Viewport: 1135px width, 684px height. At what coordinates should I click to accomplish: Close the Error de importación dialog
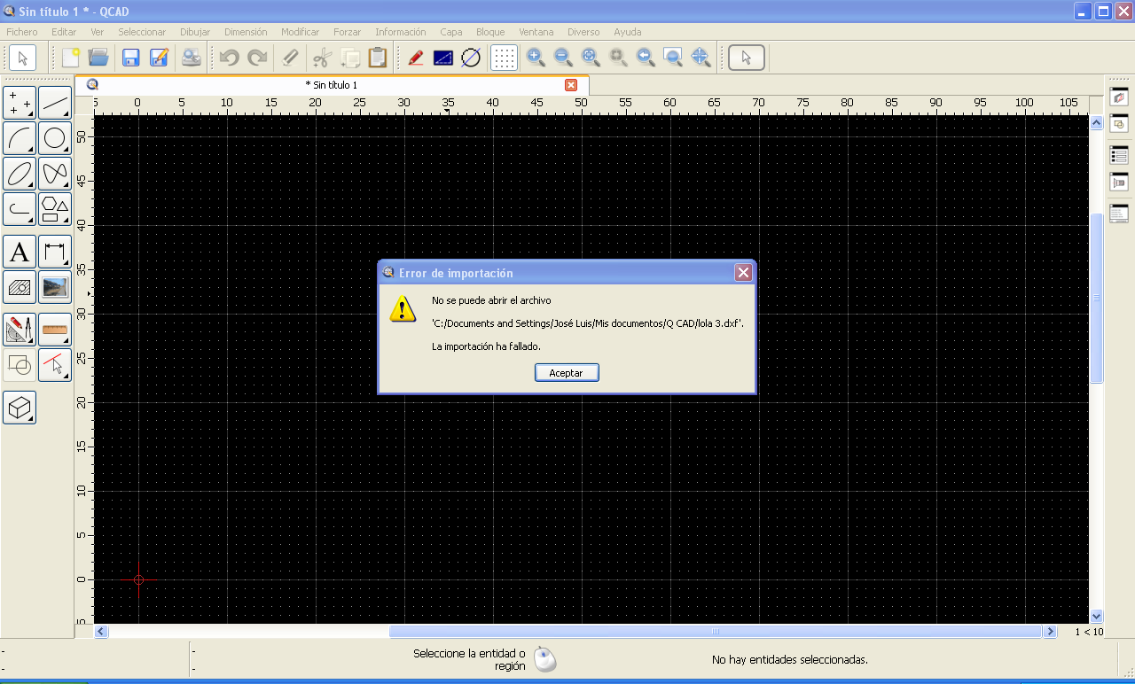coord(743,273)
